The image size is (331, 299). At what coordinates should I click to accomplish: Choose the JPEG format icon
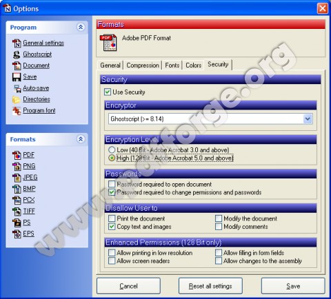pyautogui.click(x=17, y=178)
